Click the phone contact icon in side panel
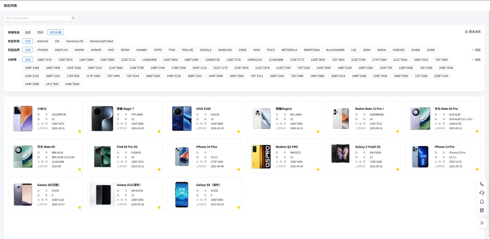Image resolution: width=490 pixels, height=239 pixels. 482,184
